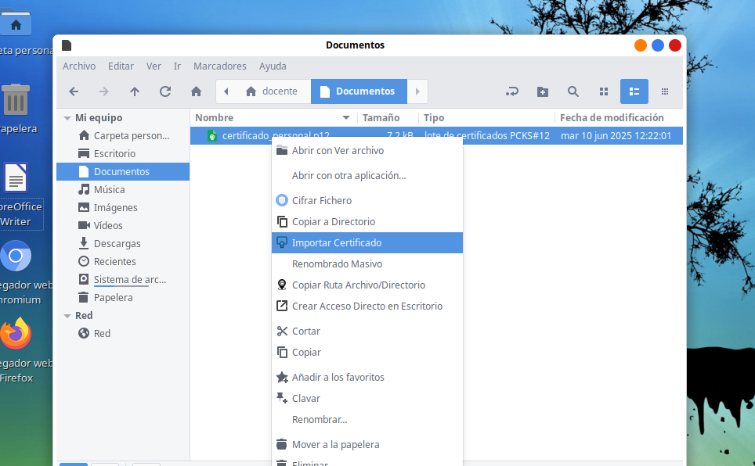The height and width of the screenshot is (466, 755).
Task: Choose Importar Certificado
Action: coord(367,243)
